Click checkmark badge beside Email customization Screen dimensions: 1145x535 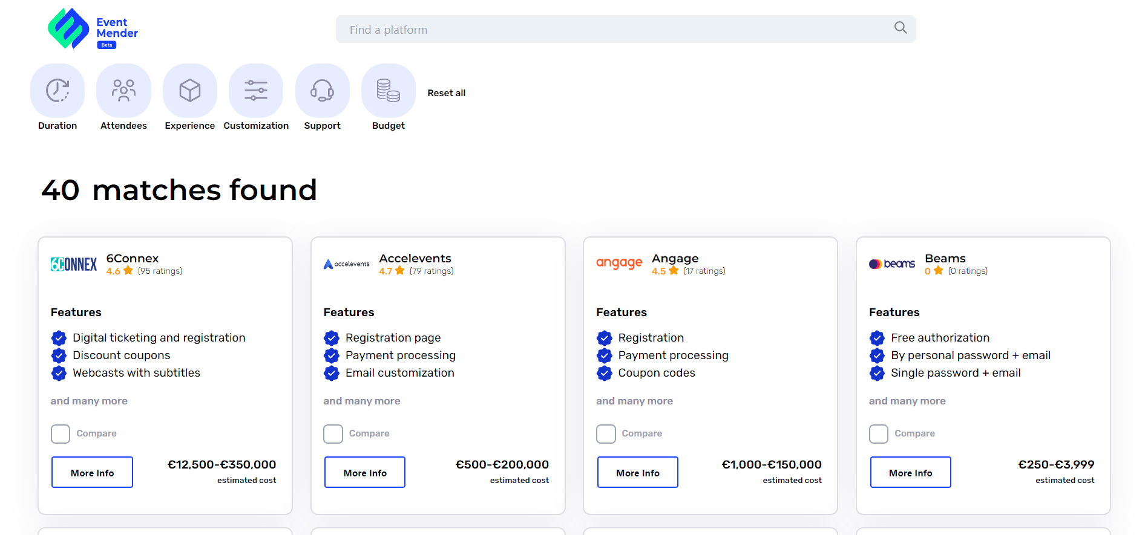[332, 373]
